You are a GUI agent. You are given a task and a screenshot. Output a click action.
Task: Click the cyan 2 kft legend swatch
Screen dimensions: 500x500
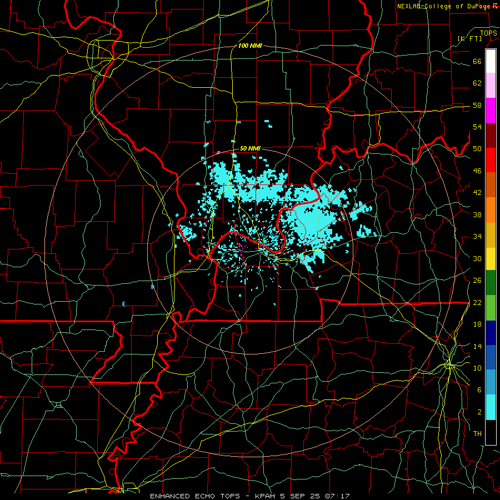491,407
